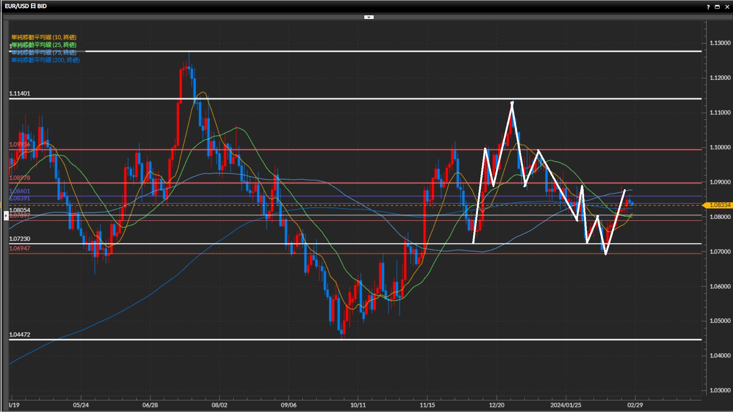Screen dimensions: 733x412
Task: Select the orange 10-period moving average label
Action: [x=44, y=37]
